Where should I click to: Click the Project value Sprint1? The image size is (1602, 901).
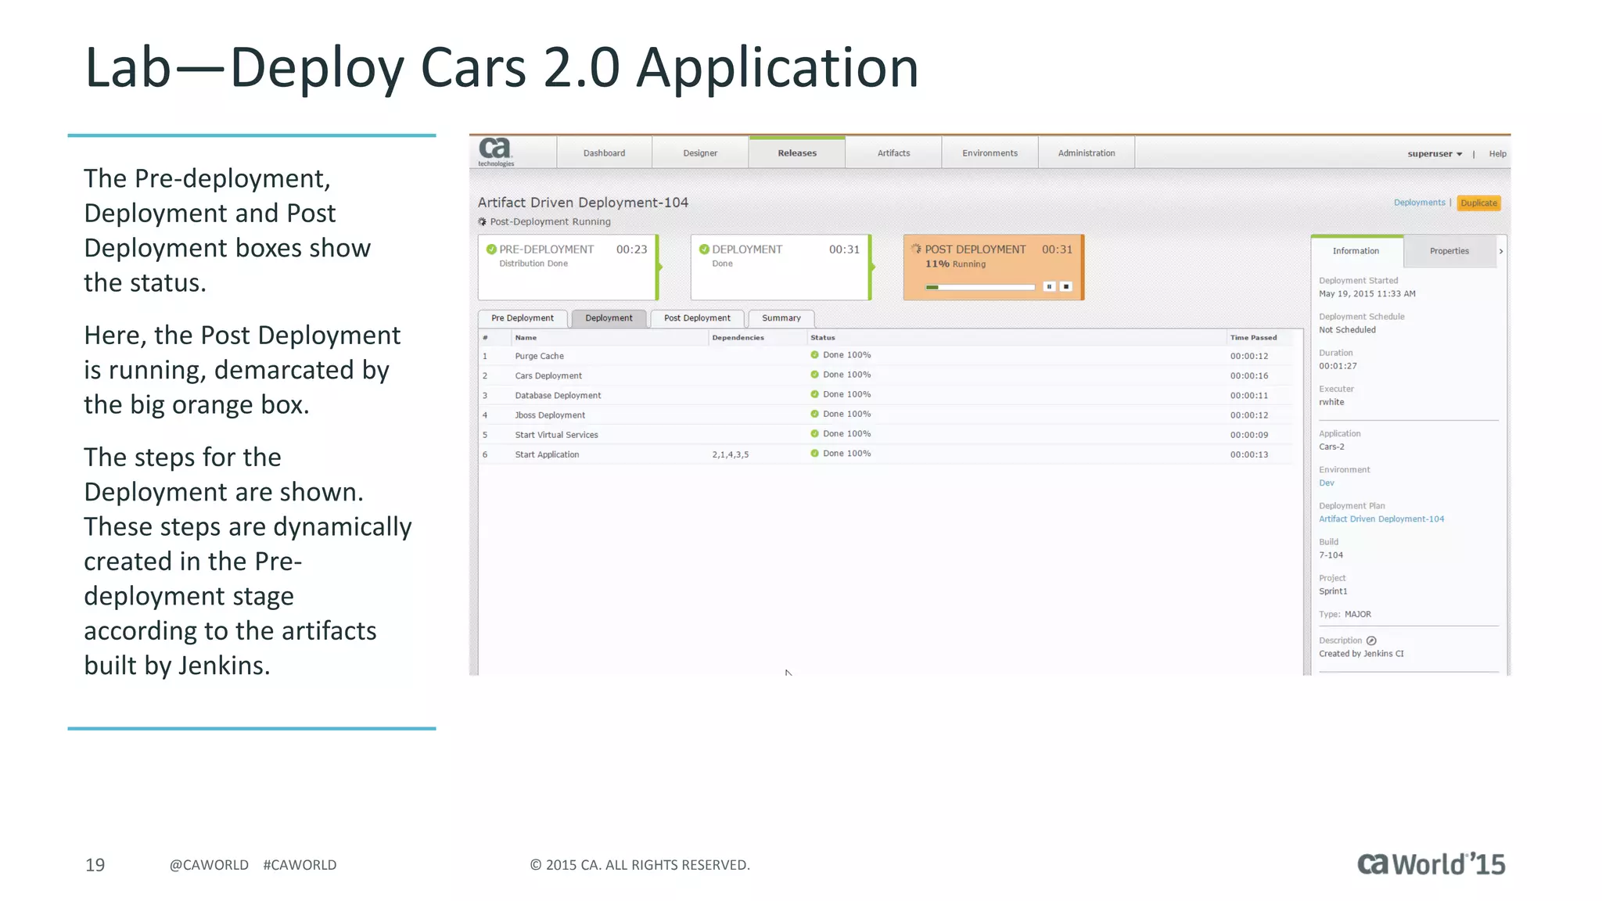point(1333,591)
